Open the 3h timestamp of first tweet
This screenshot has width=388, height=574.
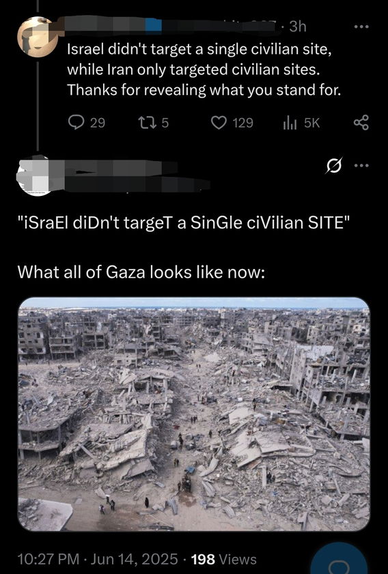(x=297, y=27)
